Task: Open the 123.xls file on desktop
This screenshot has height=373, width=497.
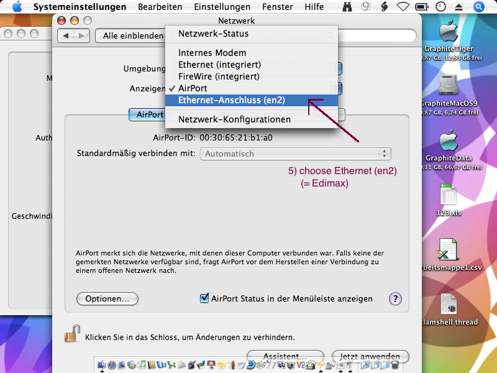Action: coord(449,200)
